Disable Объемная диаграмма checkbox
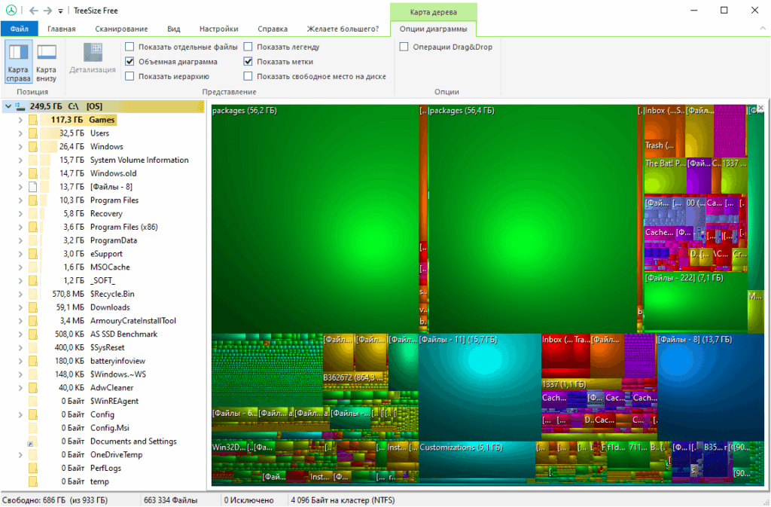This screenshot has width=771, height=507. [130, 62]
